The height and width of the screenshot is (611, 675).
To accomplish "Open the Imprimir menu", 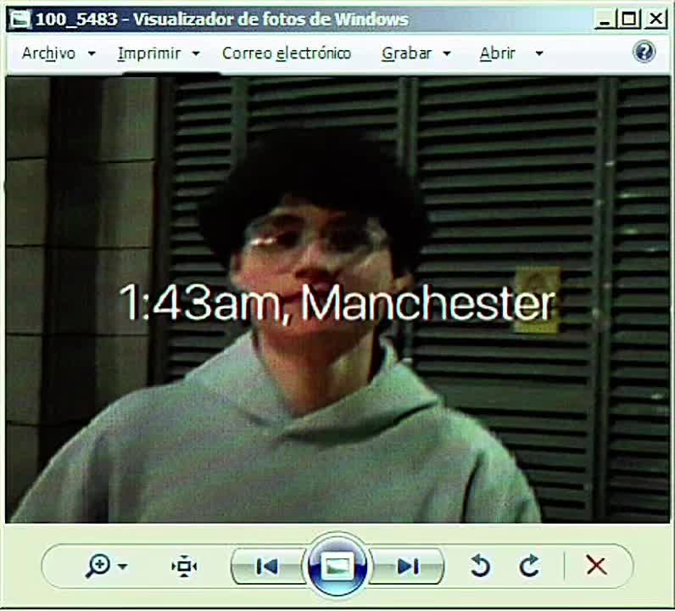I will click(x=149, y=53).
